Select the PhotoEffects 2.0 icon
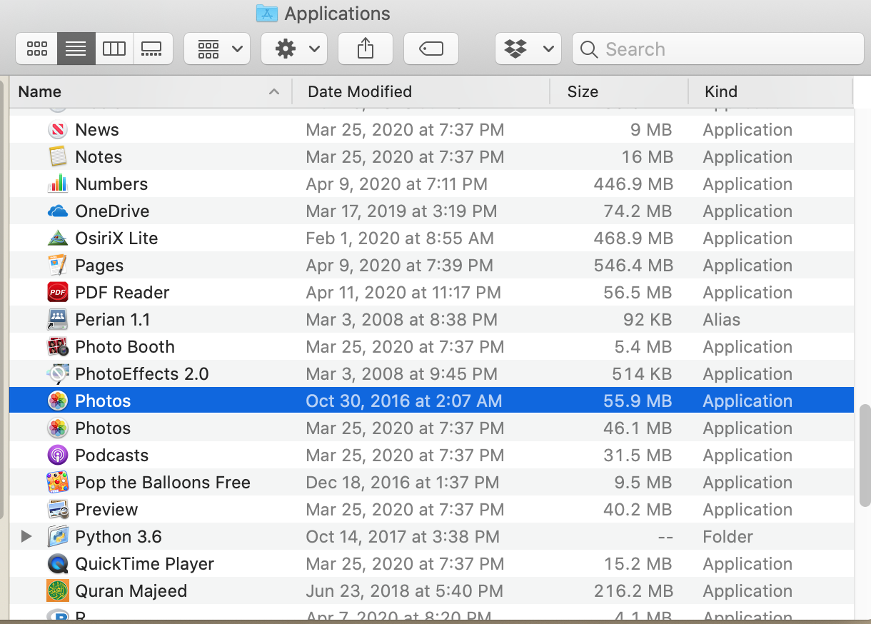The width and height of the screenshot is (871, 624). [x=58, y=374]
